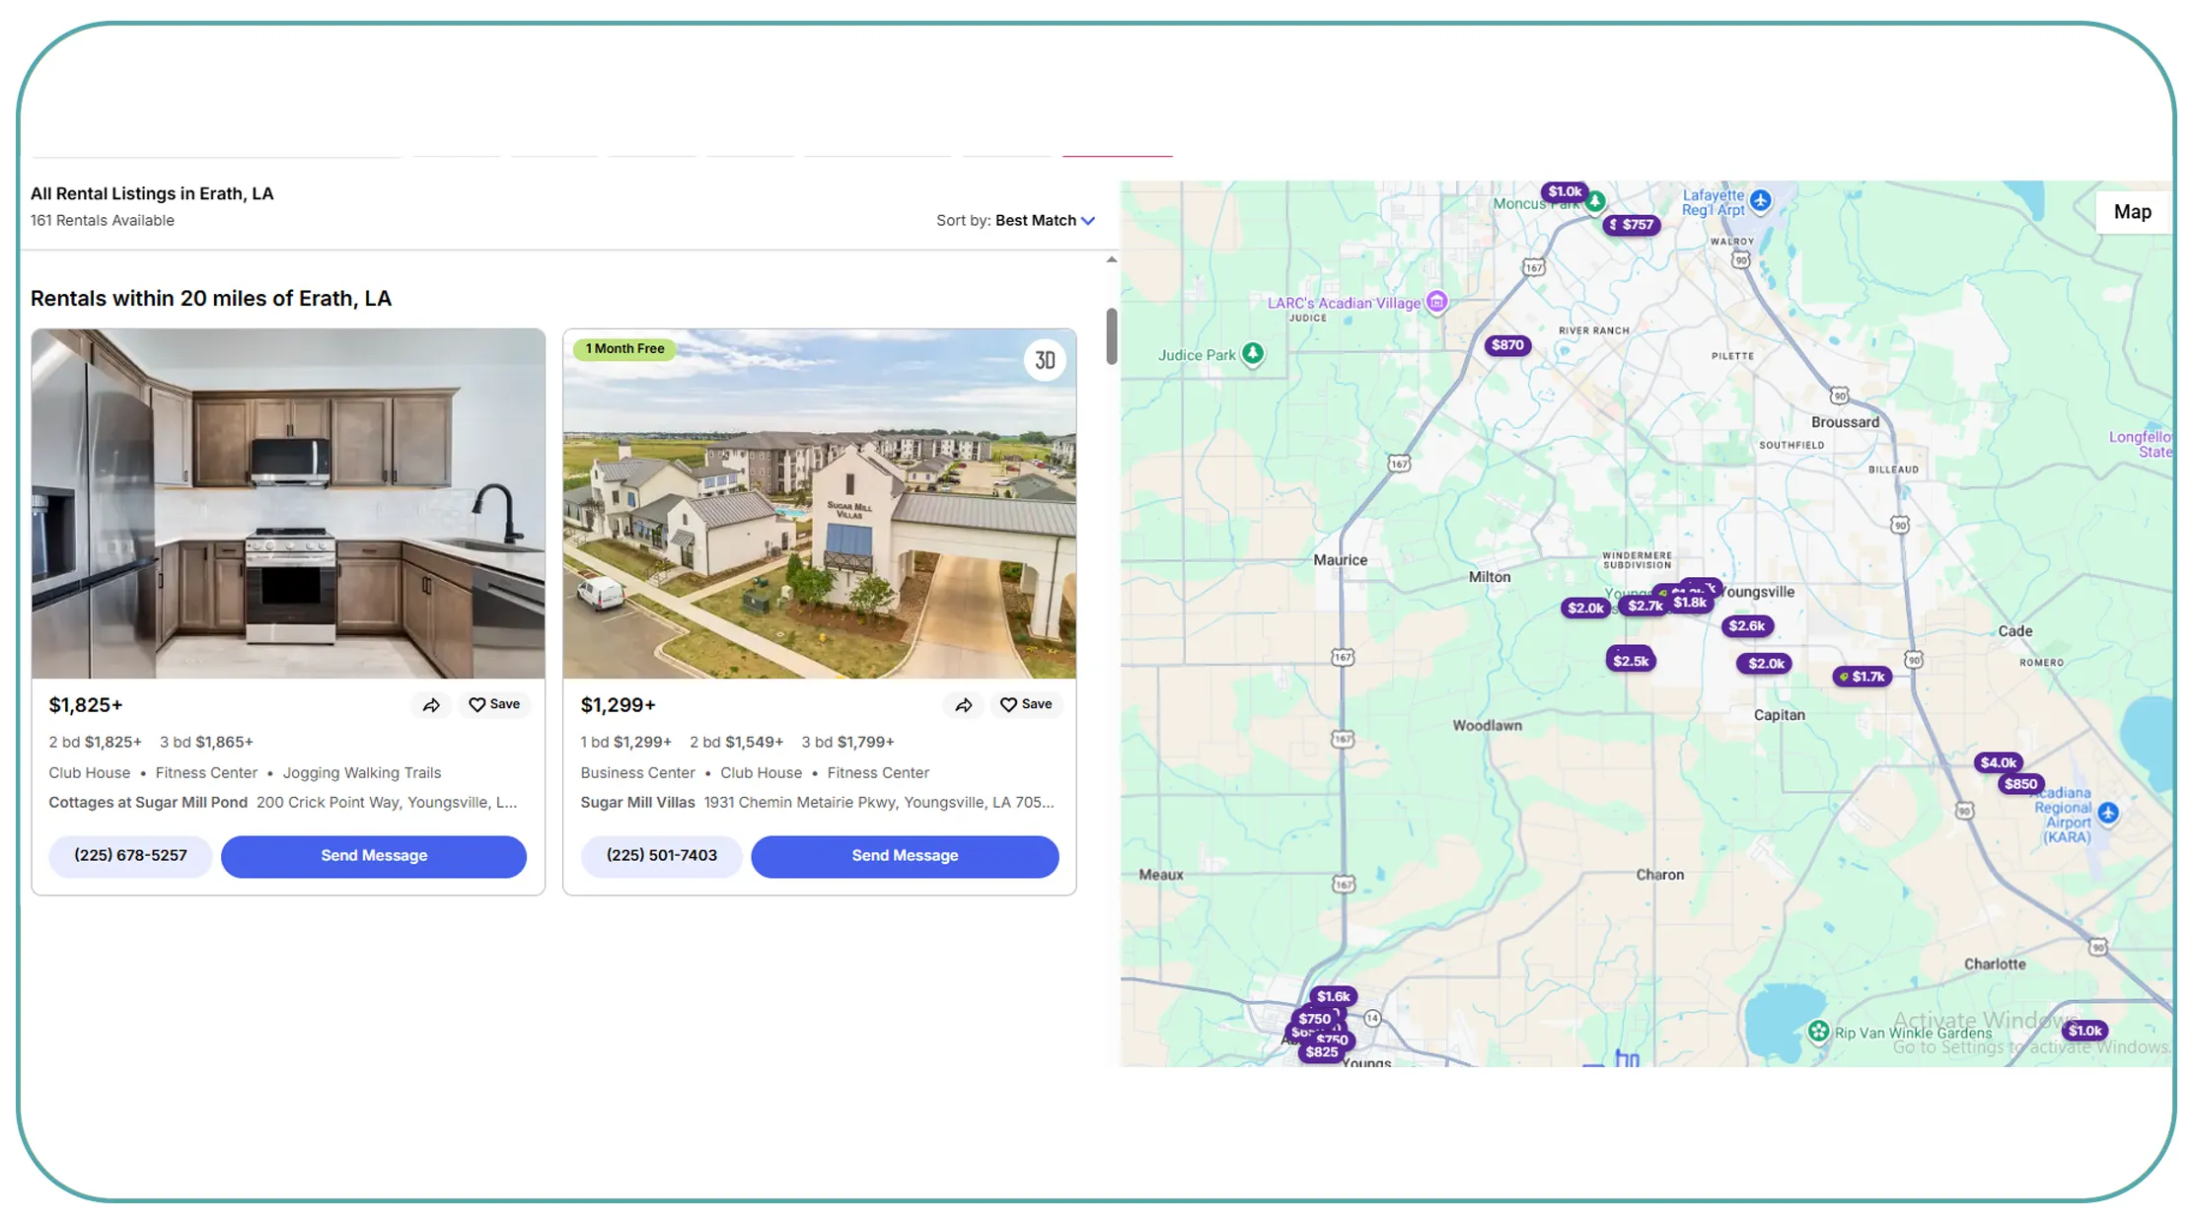Send Message to Sugar Mill Villas

click(x=905, y=856)
